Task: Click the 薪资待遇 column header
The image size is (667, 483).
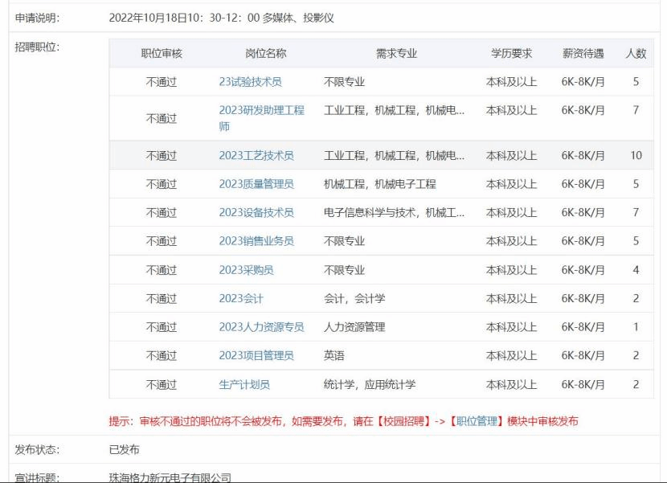Action: 583,54
